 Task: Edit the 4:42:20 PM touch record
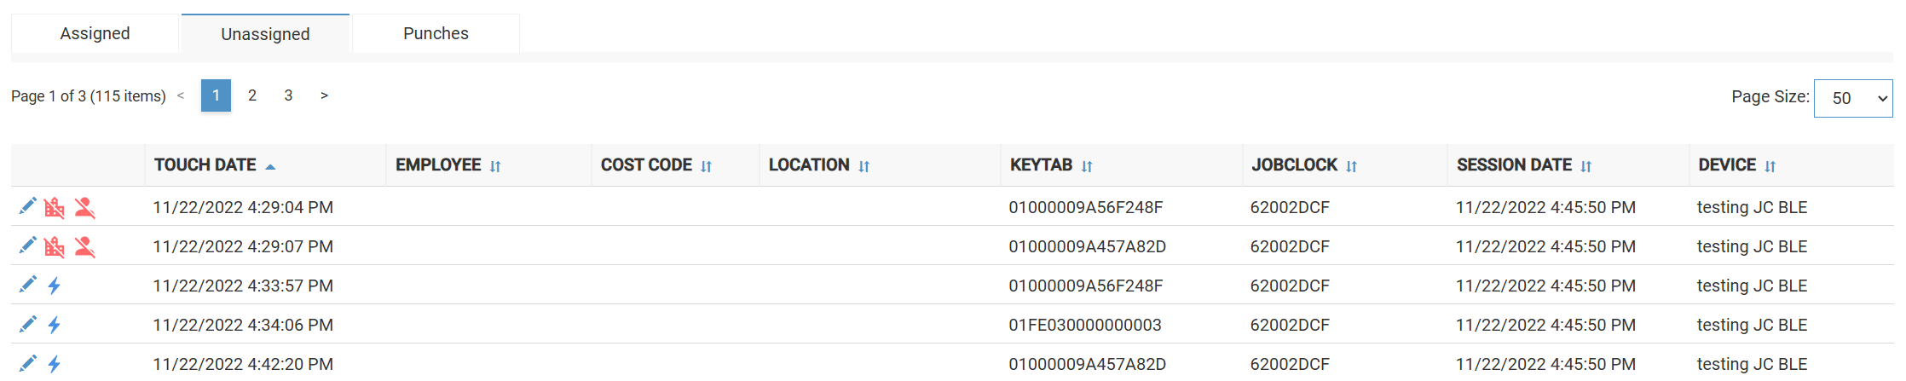(x=28, y=363)
